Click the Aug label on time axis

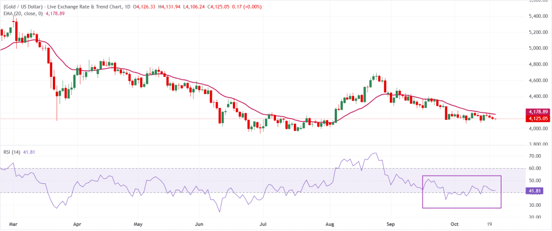(x=330, y=225)
